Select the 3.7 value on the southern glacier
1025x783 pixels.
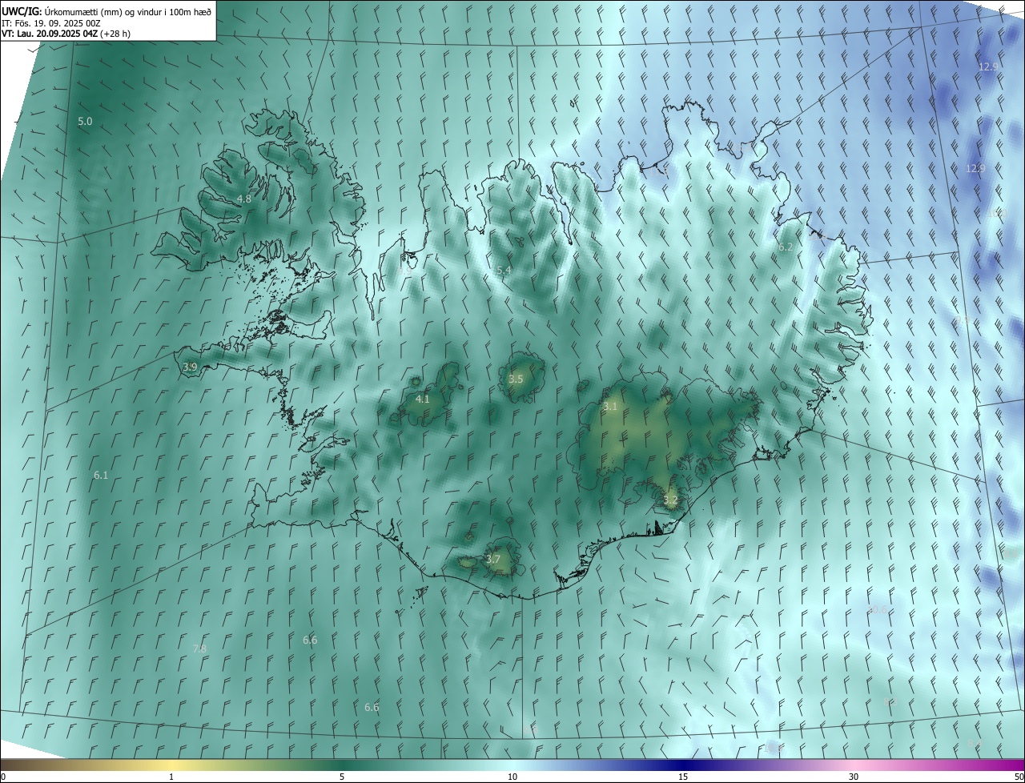(493, 560)
